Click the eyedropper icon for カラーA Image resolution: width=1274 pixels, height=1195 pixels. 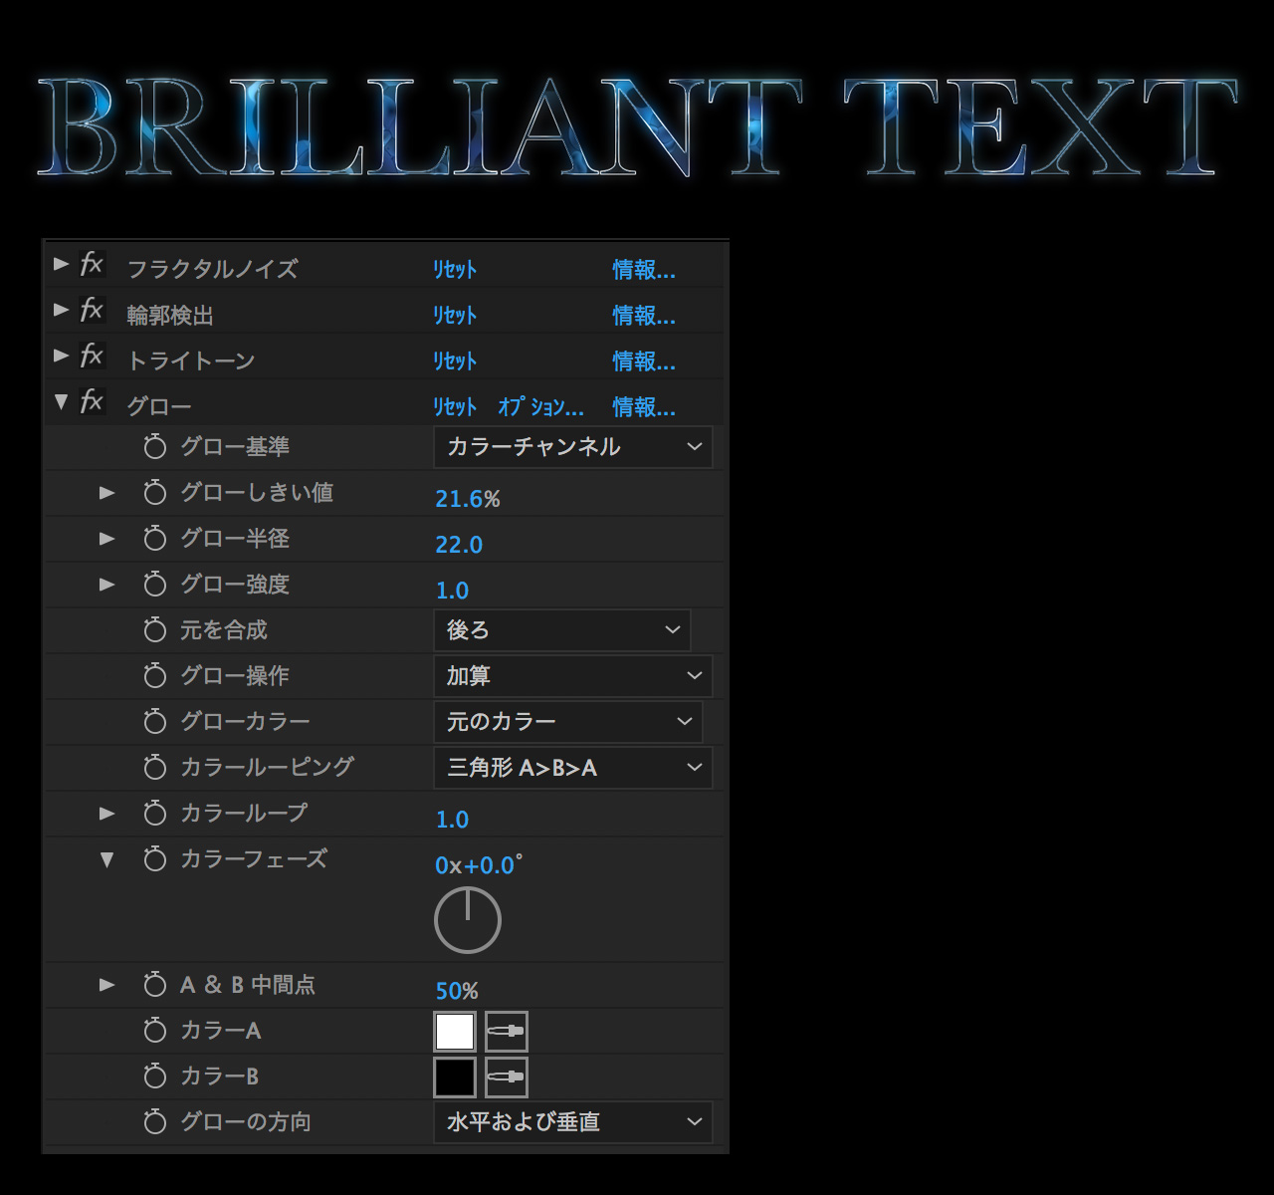pos(506,1031)
